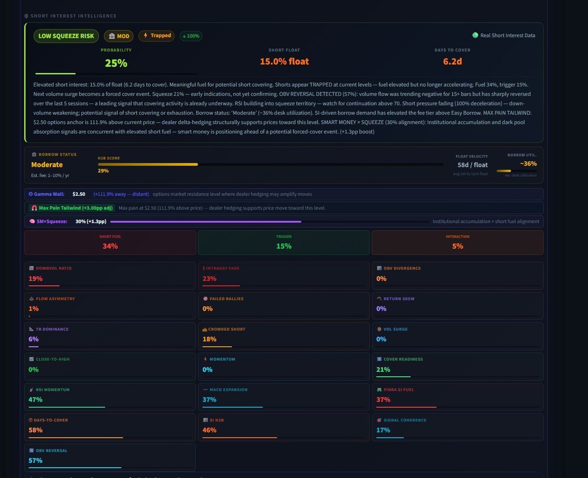Toggle the Trapped status badge
The height and width of the screenshot is (478, 588).
click(x=156, y=35)
